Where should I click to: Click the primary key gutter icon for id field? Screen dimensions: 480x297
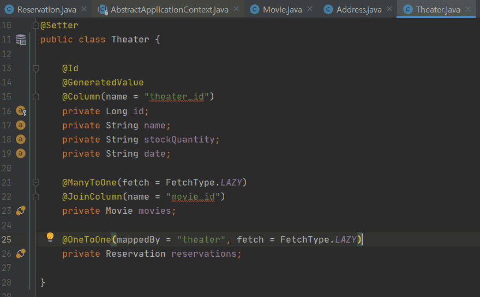(x=21, y=111)
